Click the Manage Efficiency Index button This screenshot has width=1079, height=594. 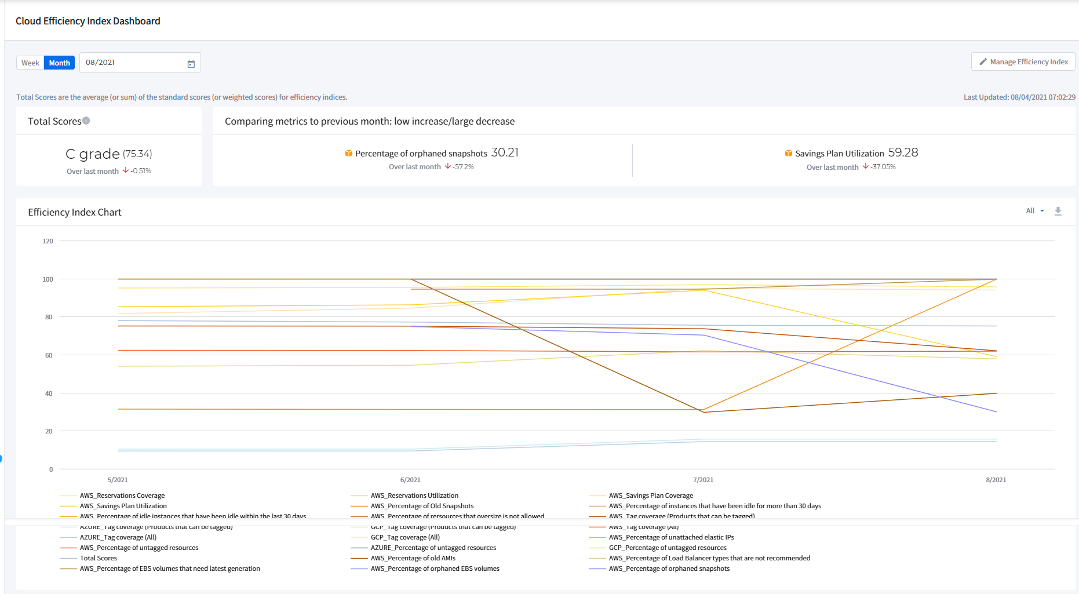tap(1023, 62)
